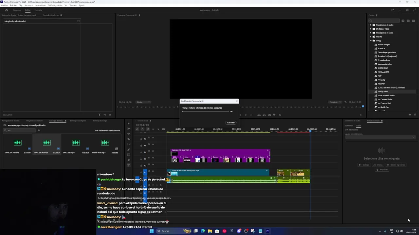Expand Efectos de video folder
Image resolution: width=419 pixels, height=235 pixels.
coord(371,29)
